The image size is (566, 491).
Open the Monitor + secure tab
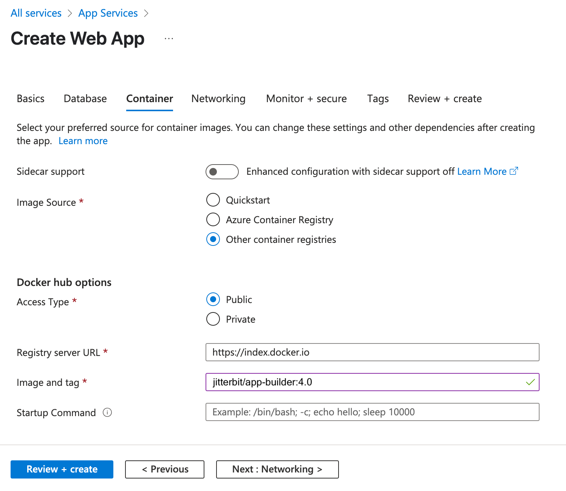306,99
